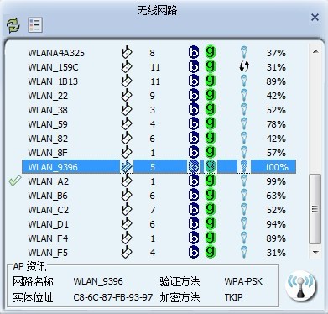Select the WLAN_F5 network

coord(48,253)
